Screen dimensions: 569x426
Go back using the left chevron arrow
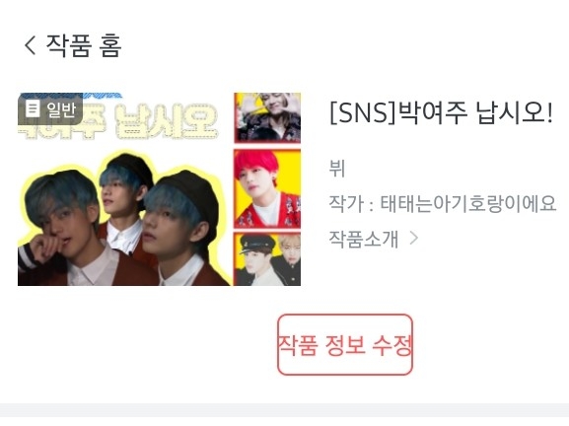[x=31, y=45]
